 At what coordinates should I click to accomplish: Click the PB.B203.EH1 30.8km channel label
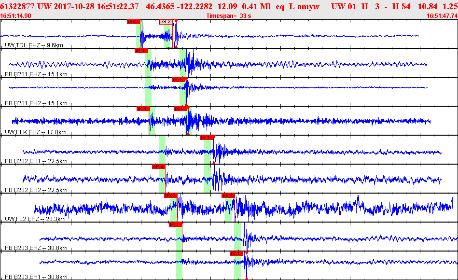(x=36, y=277)
